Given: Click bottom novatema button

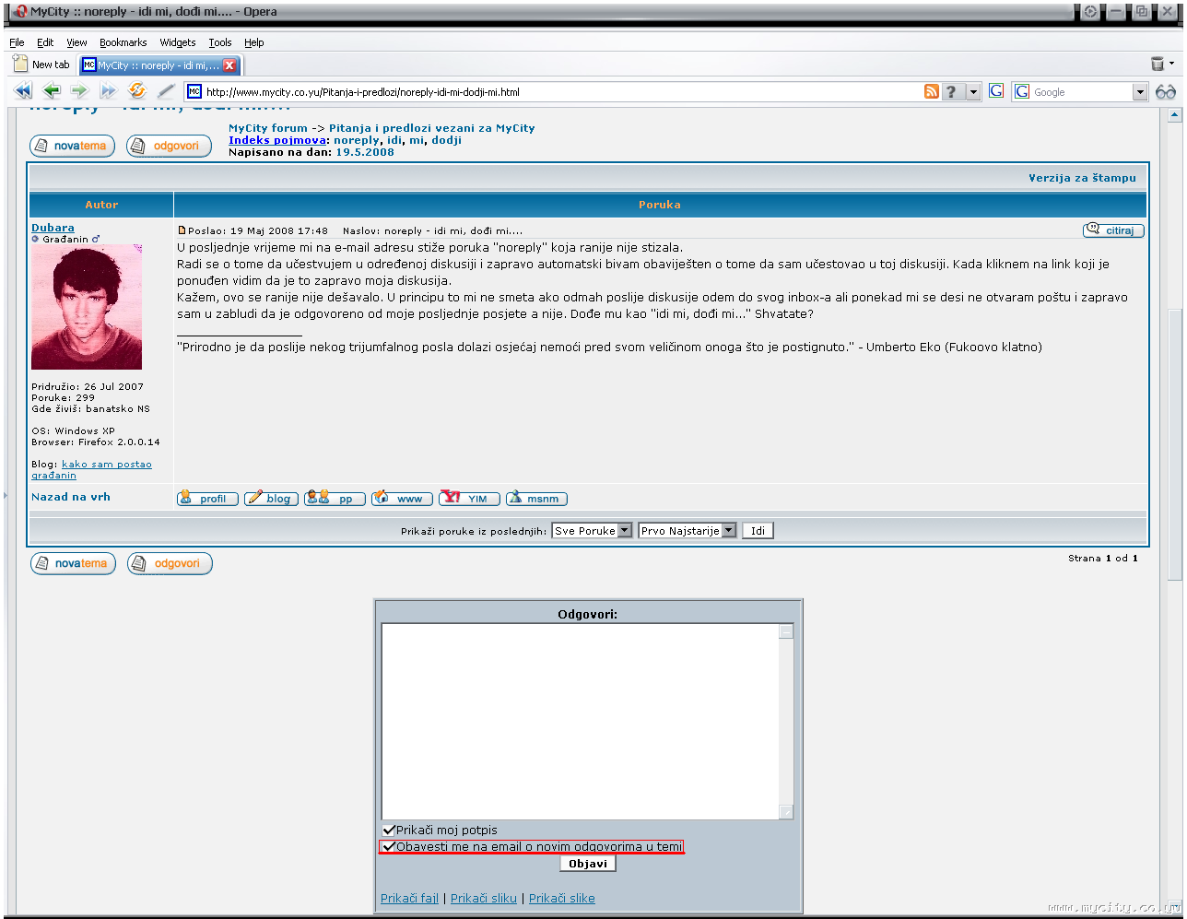Looking at the screenshot, I should click(73, 563).
